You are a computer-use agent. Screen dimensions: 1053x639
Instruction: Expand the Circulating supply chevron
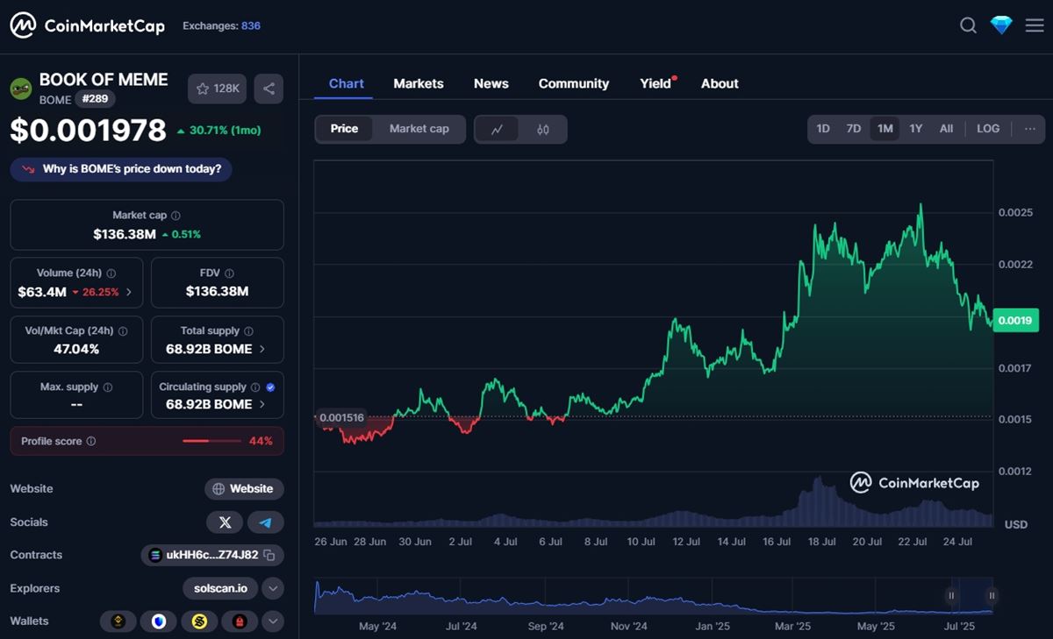[x=262, y=404]
